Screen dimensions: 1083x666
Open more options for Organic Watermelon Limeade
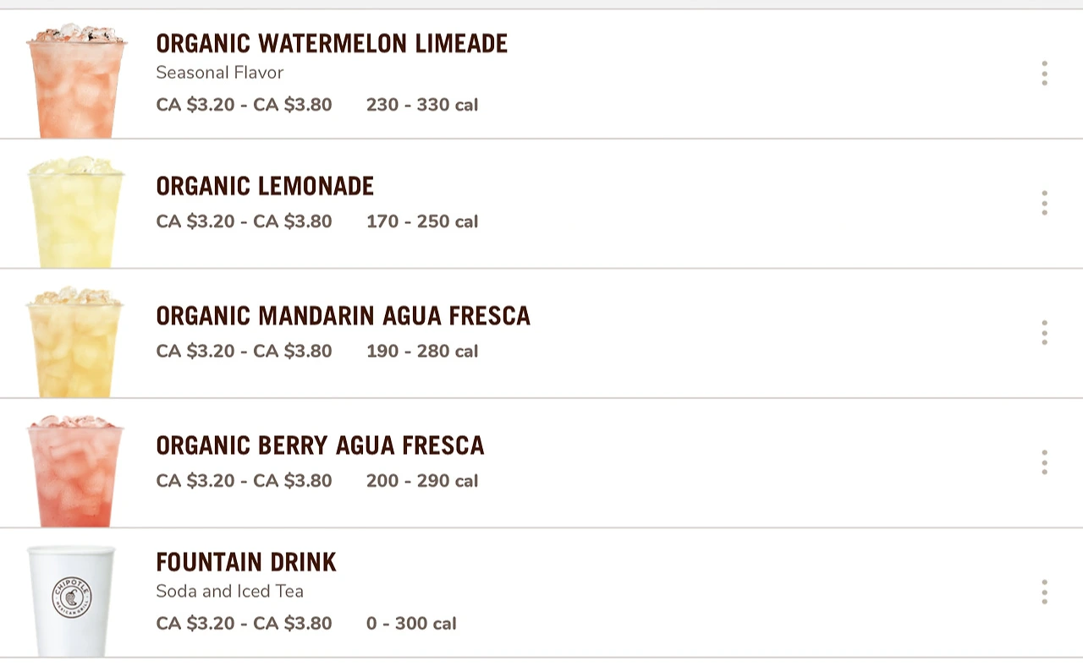(x=1044, y=74)
